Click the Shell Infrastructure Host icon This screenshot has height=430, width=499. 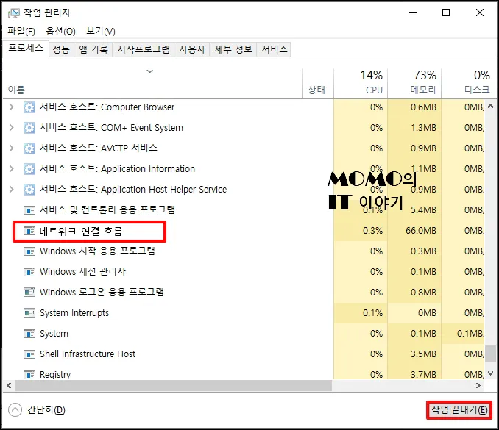click(x=29, y=354)
